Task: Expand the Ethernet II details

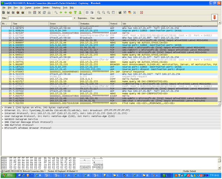Action: [3, 110]
